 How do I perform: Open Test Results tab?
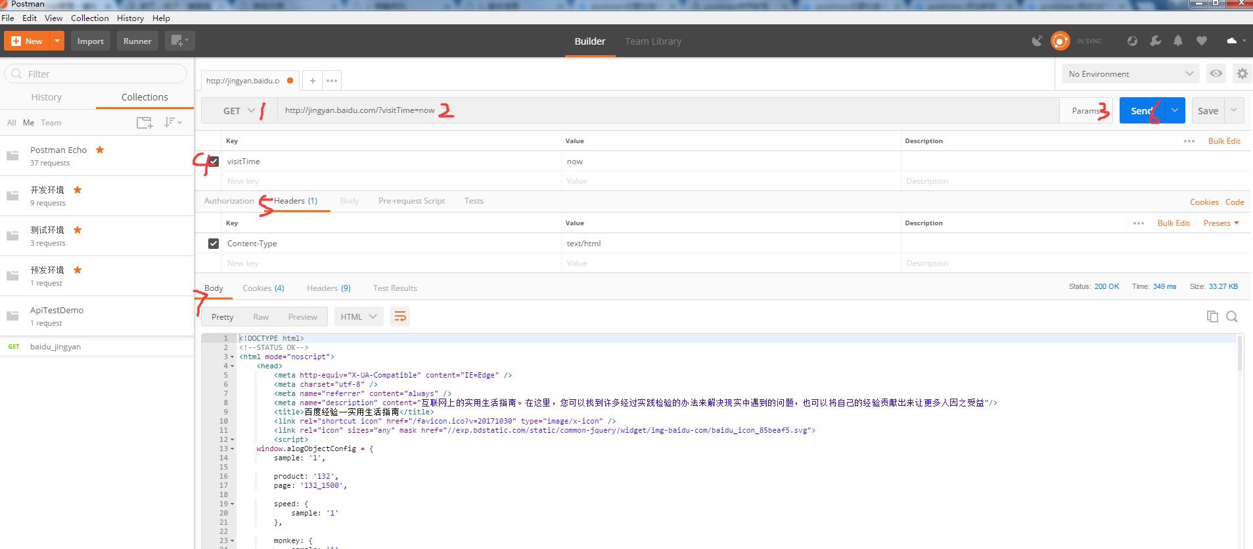pyautogui.click(x=395, y=288)
